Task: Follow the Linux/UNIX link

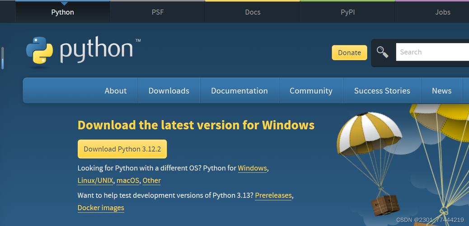Action: [95, 180]
